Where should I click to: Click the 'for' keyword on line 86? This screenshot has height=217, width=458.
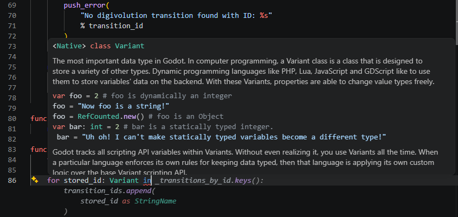point(53,181)
